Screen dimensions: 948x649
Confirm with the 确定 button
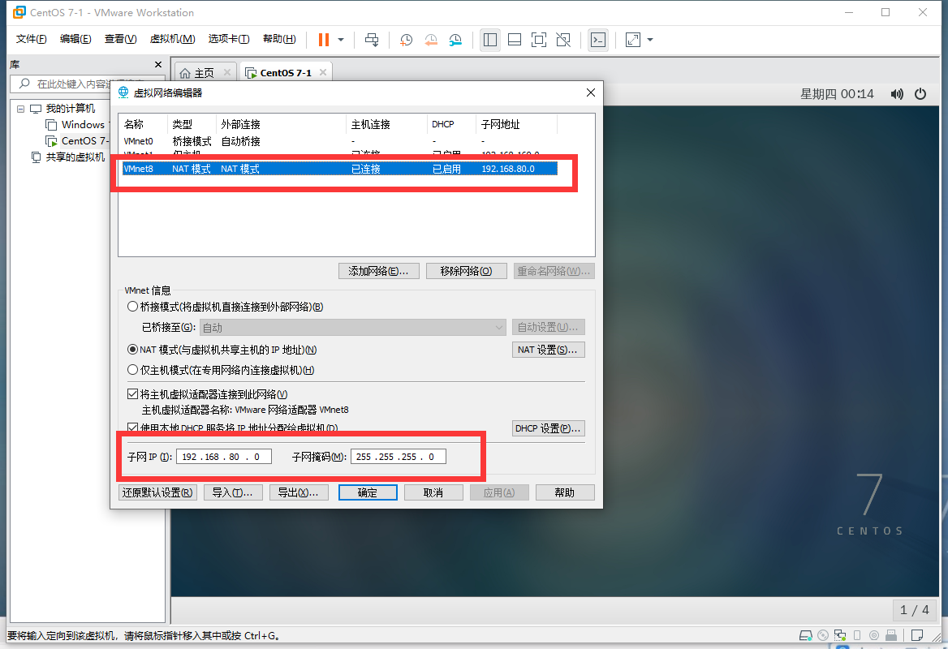point(368,492)
